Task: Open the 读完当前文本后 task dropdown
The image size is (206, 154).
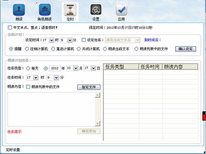Action: pyautogui.click(x=137, y=40)
